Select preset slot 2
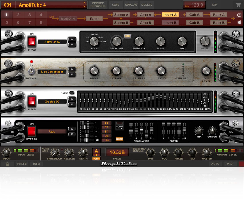Viewport: 244px width, 201px height. click(x=18, y=14)
